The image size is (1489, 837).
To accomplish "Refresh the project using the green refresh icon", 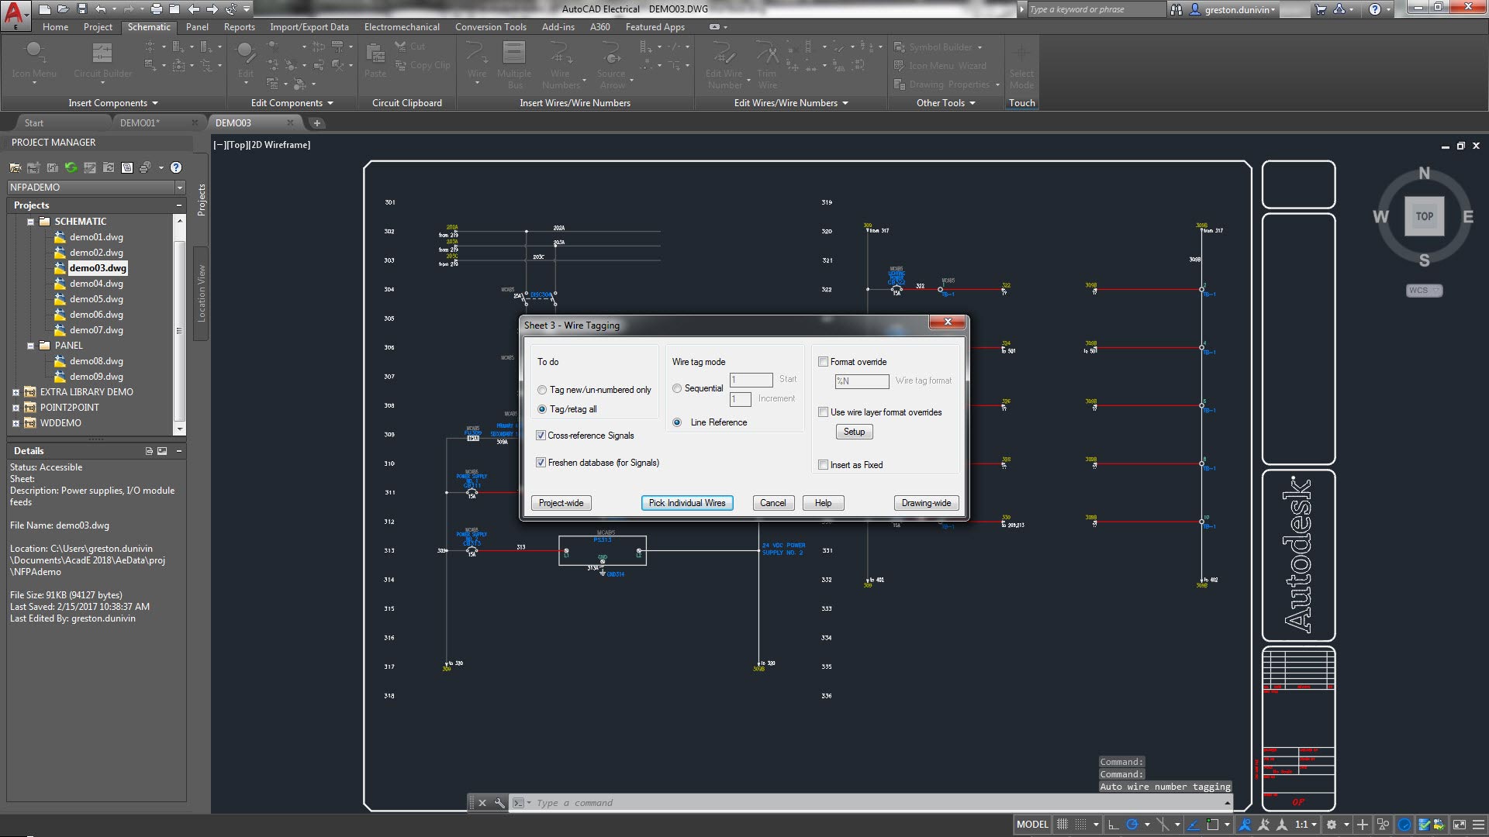I will click(x=71, y=167).
